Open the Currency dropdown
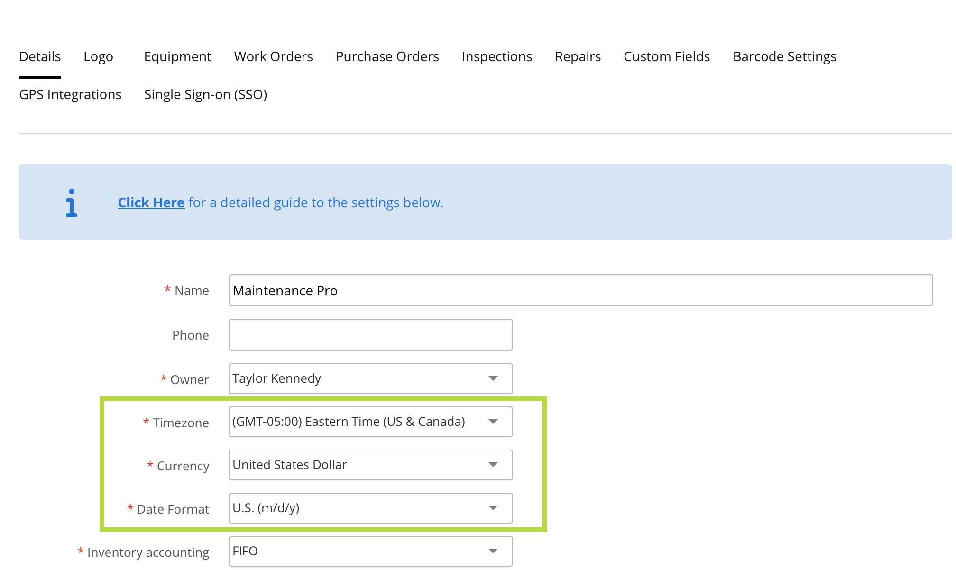Screen dimensions: 956x570 370,465
